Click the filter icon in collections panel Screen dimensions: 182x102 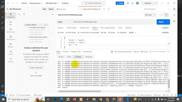tap(24, 14)
